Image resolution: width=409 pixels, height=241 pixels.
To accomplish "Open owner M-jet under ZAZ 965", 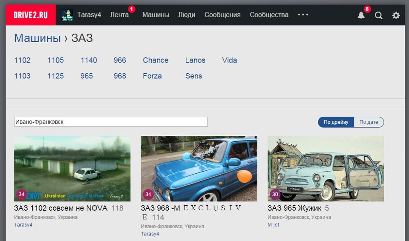I will click(x=274, y=224).
